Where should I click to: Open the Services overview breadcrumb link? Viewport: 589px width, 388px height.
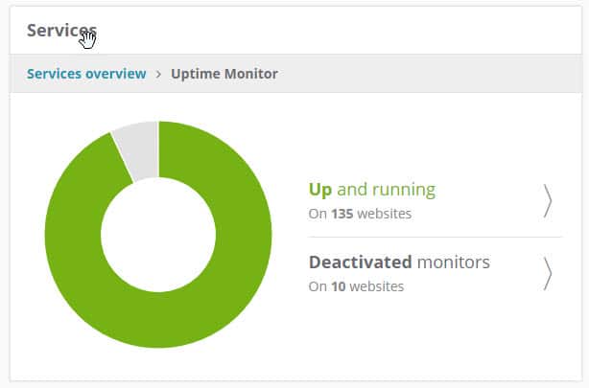86,74
